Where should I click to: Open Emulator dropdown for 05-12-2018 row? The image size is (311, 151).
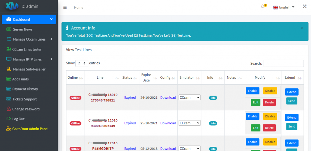190,149
